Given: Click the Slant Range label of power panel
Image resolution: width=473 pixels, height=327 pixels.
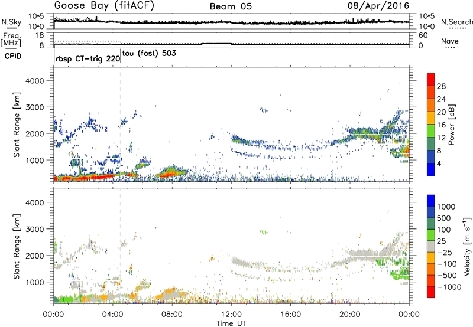Looking at the screenshot, I should click(17, 125).
